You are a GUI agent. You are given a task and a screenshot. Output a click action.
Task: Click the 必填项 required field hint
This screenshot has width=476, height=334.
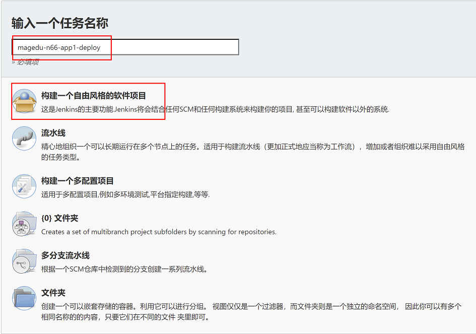[x=26, y=62]
